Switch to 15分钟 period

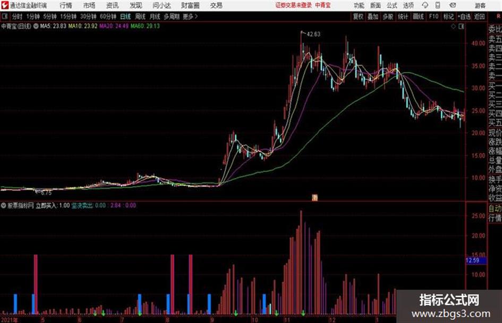point(68,16)
